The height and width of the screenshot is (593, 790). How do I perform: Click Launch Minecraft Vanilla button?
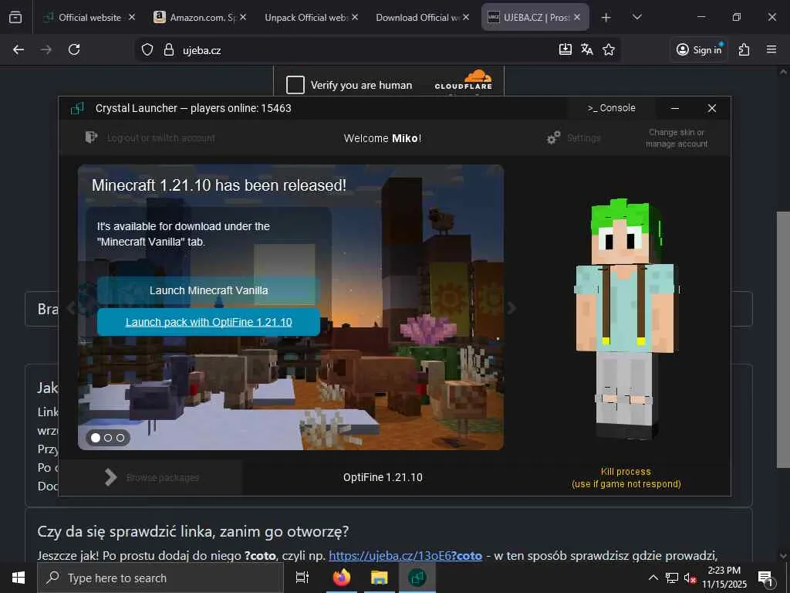(208, 290)
